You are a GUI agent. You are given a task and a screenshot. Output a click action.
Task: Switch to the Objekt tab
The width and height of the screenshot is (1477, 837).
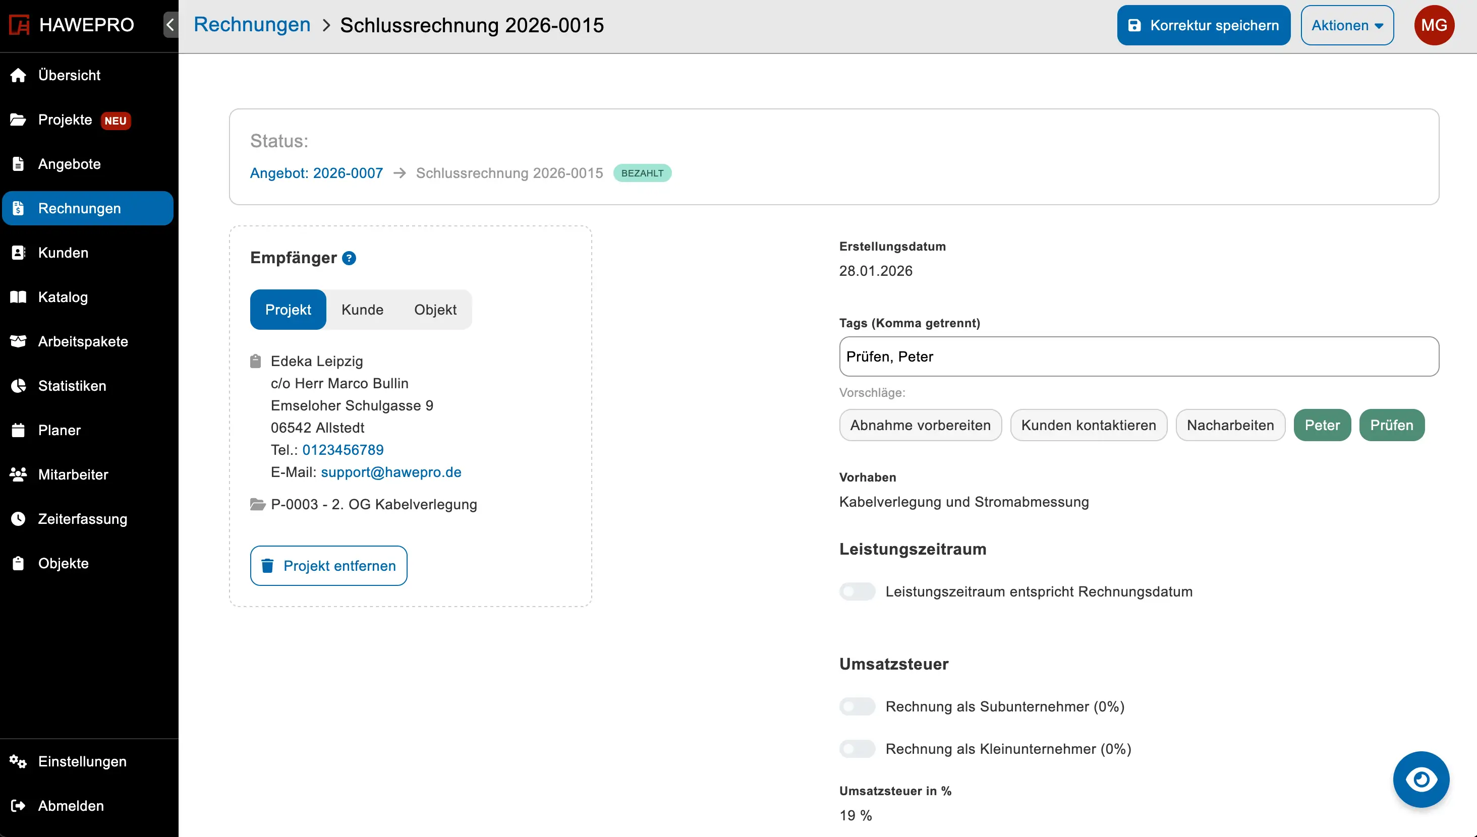pos(435,309)
